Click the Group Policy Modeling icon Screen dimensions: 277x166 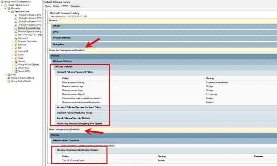[x=9, y=78]
